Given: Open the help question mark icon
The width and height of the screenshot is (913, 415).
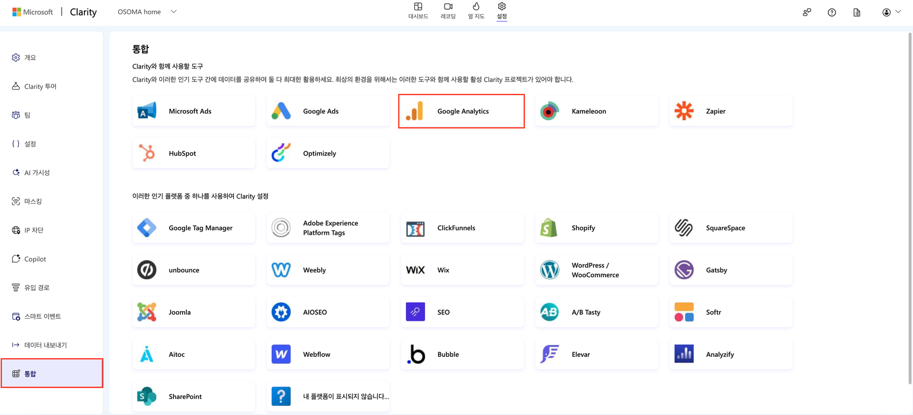Looking at the screenshot, I should (x=832, y=12).
